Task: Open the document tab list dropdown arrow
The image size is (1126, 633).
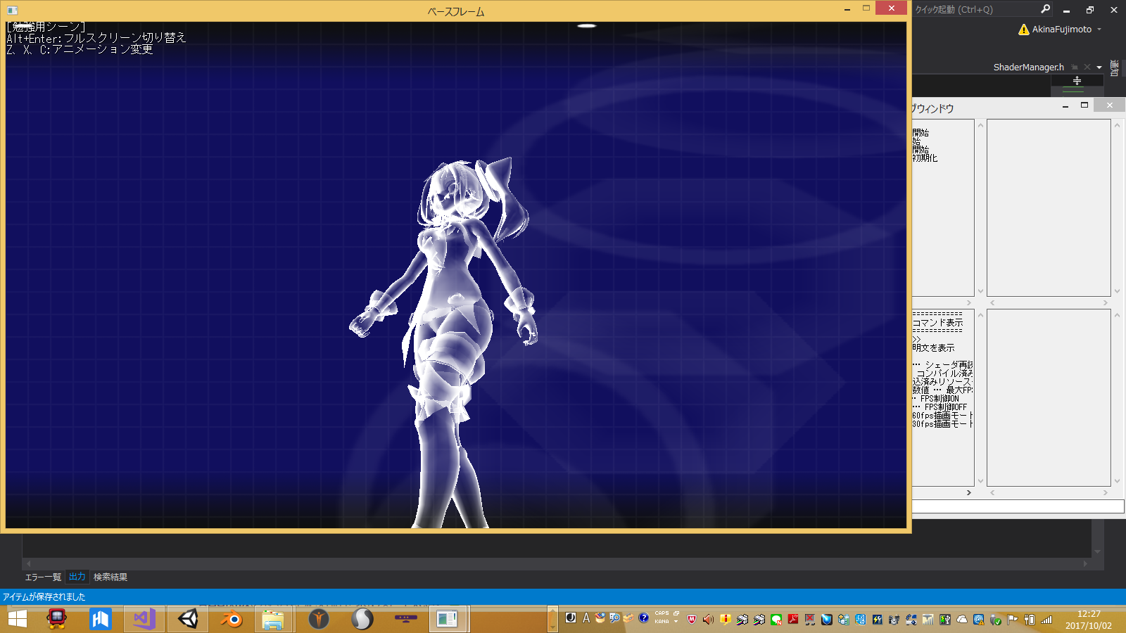Action: (1099, 68)
